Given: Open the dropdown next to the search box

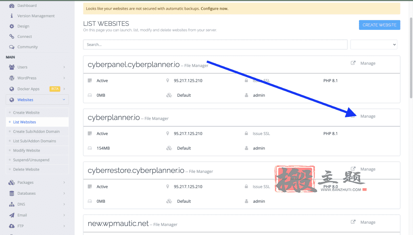Looking at the screenshot, I should click(x=374, y=44).
